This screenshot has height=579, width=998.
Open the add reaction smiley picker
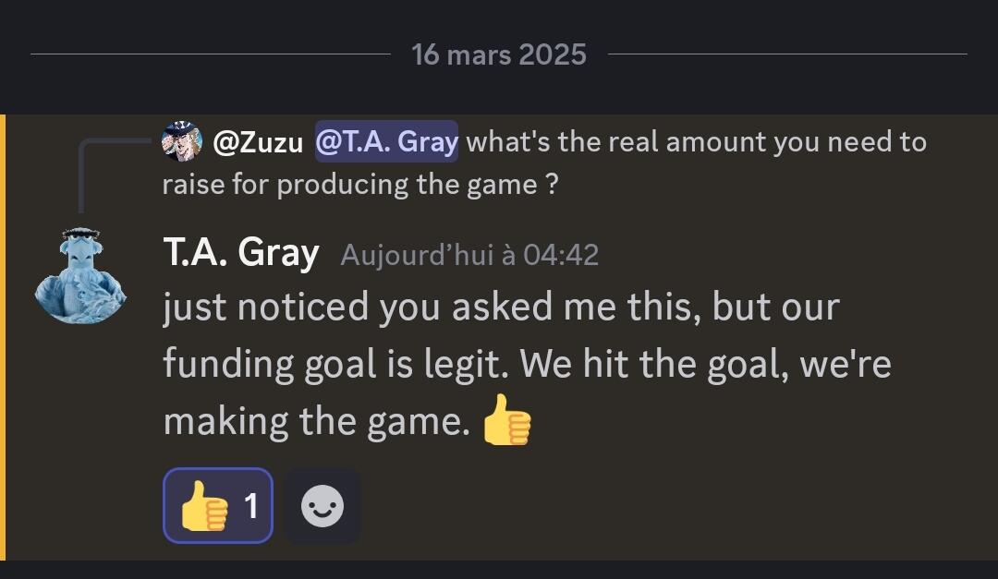click(323, 506)
